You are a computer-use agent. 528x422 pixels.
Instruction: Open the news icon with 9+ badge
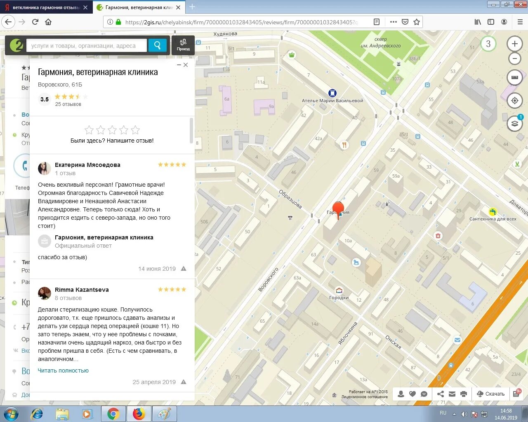coord(516,394)
